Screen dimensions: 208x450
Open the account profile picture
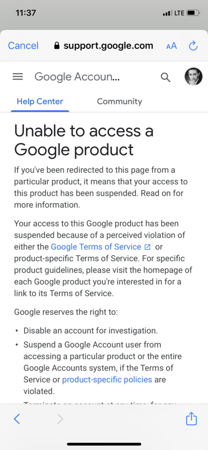[x=193, y=76]
